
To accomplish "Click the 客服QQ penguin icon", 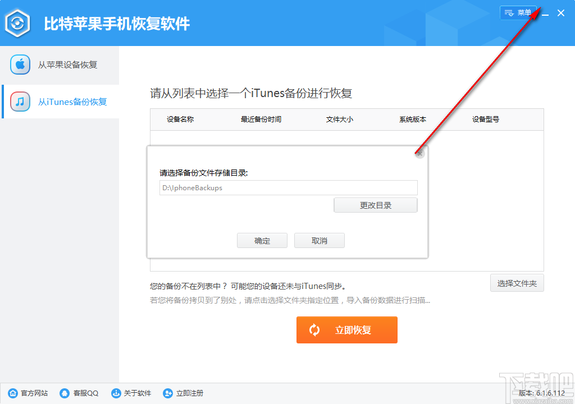I will (x=65, y=393).
